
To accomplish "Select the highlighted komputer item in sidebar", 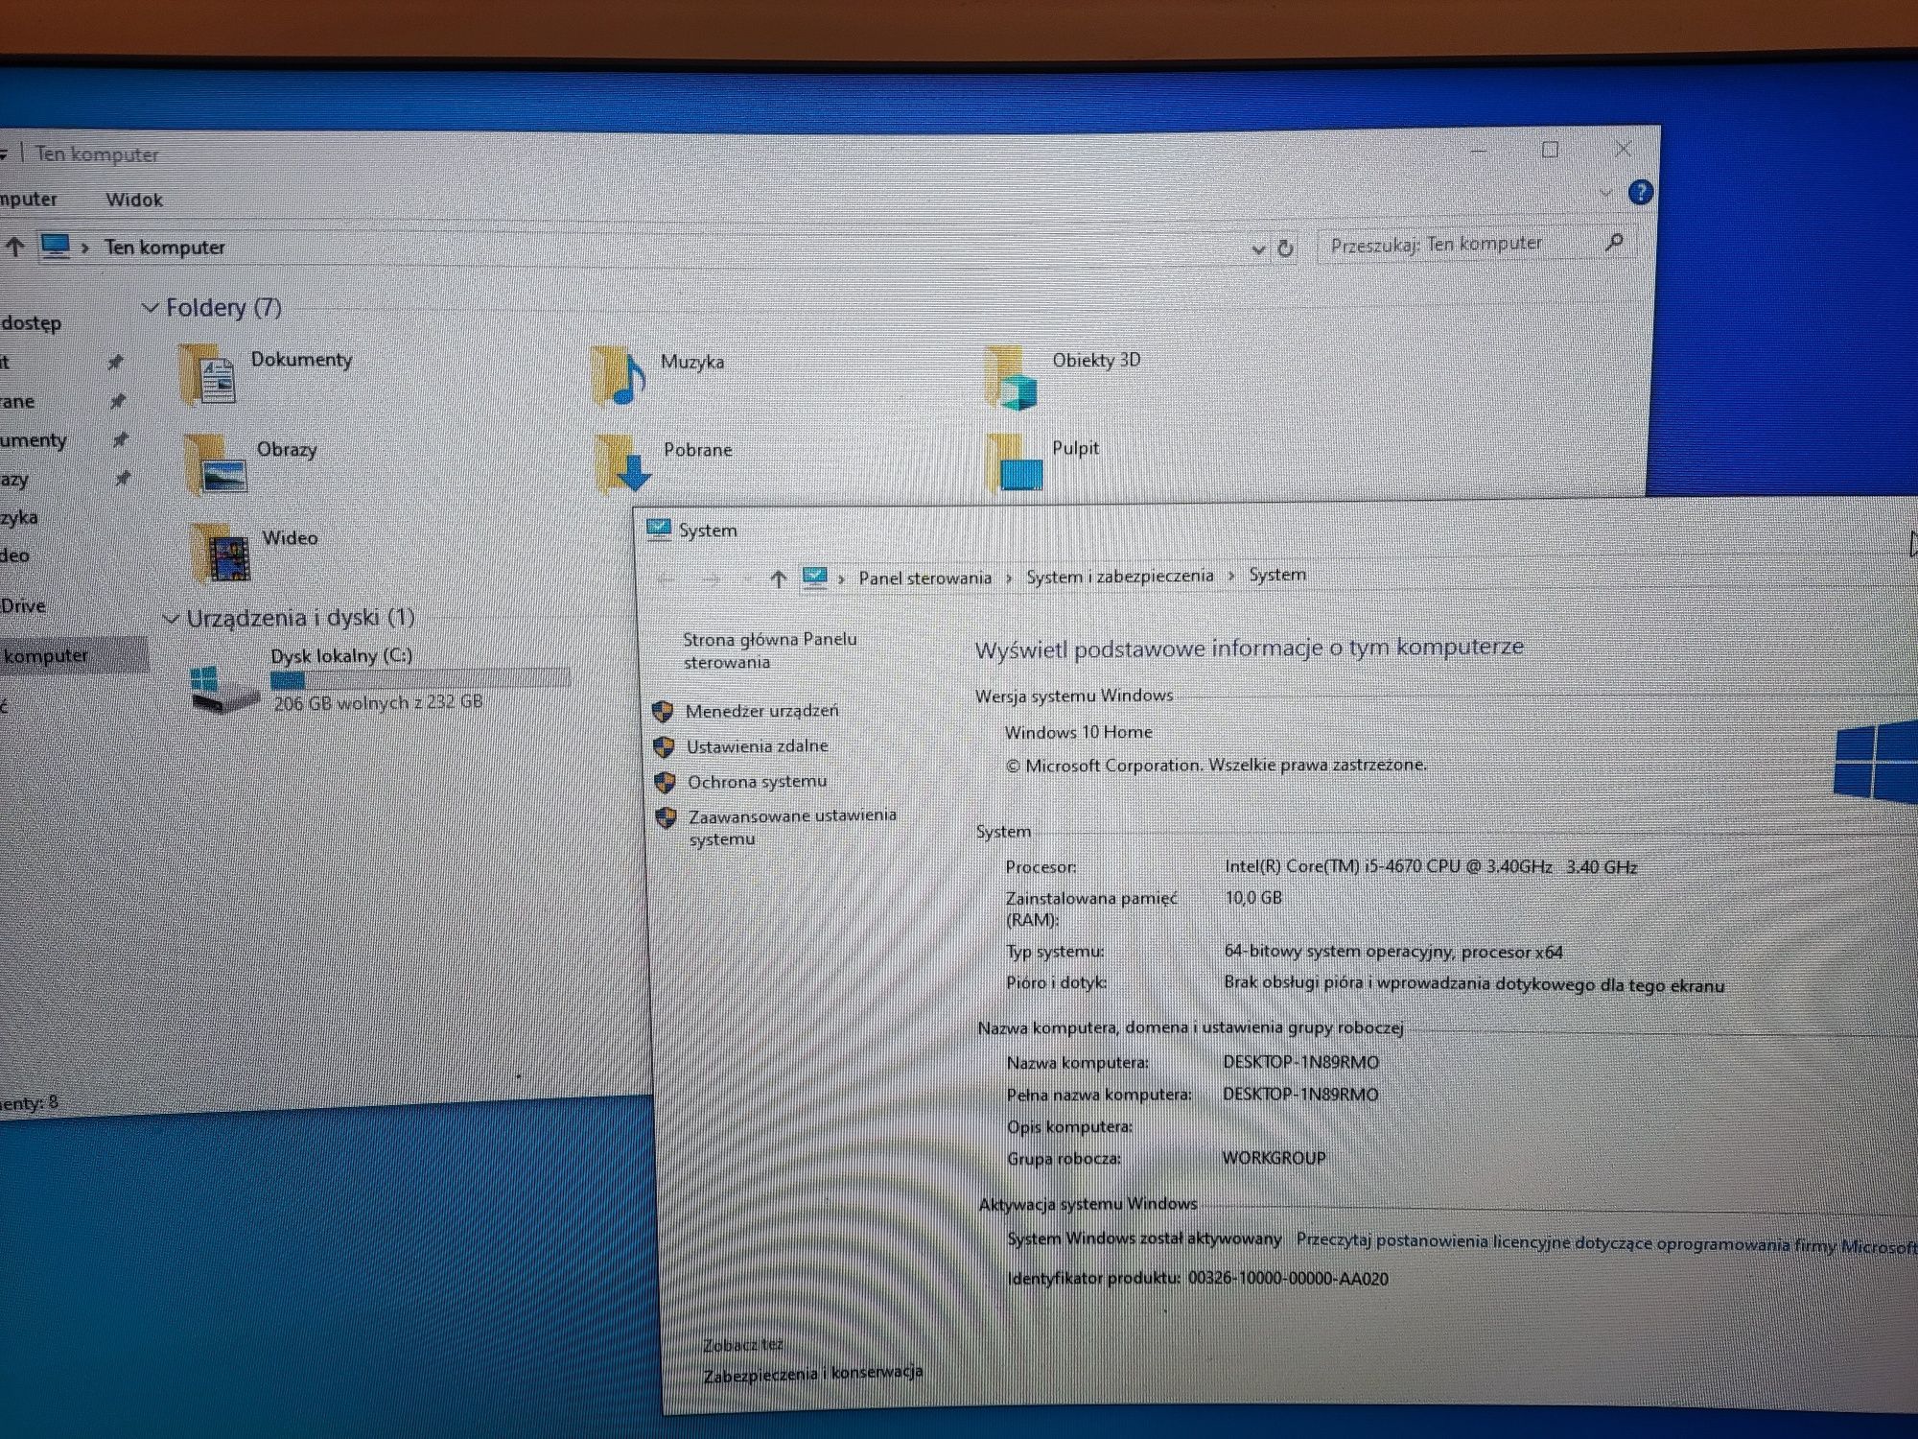I will pyautogui.click(x=73, y=655).
